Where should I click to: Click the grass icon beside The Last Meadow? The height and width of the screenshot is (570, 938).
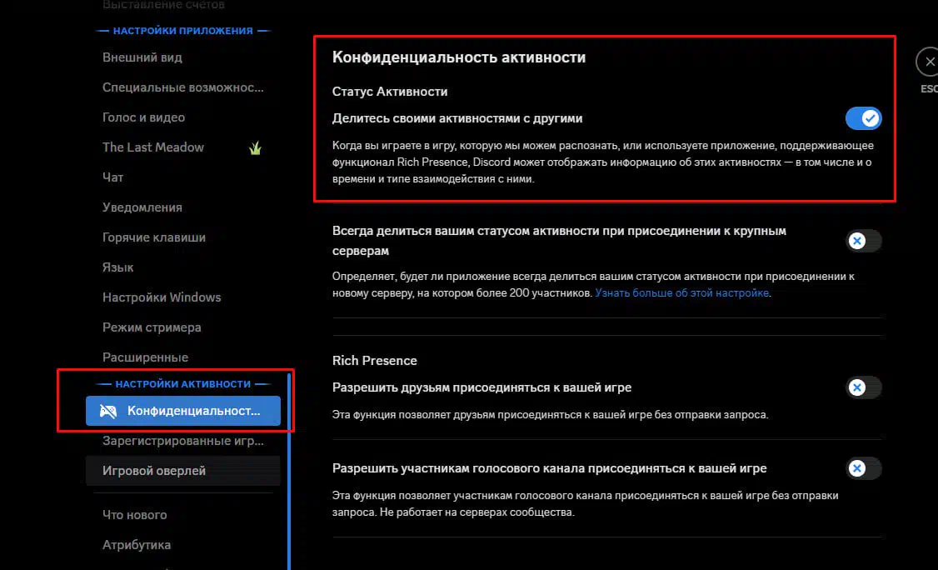[256, 147]
